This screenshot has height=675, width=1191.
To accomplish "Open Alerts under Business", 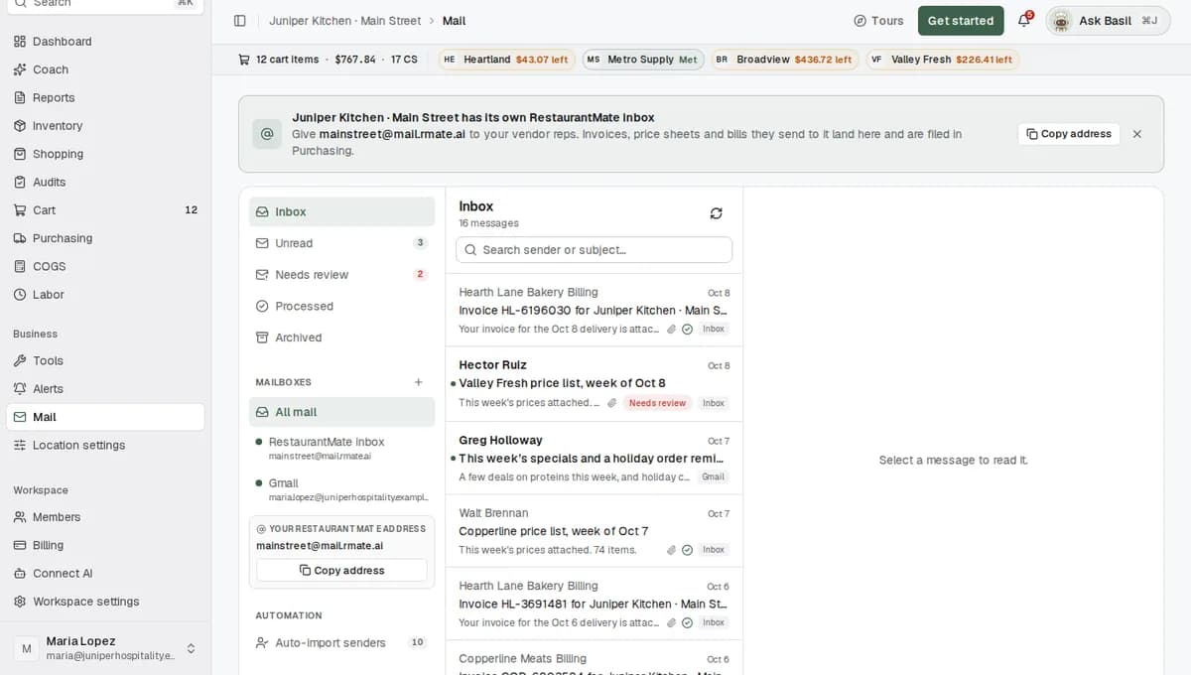I will 105,389.
